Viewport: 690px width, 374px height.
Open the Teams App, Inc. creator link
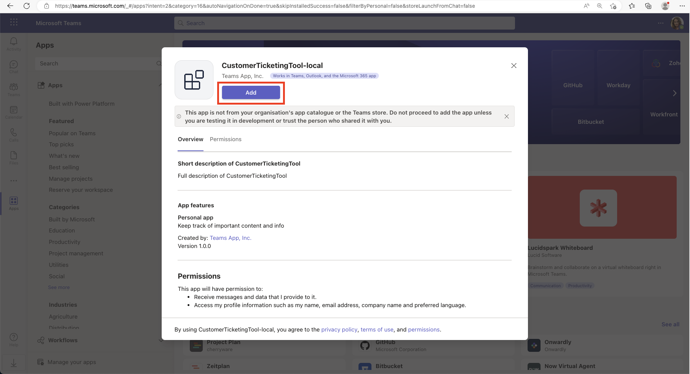(230, 238)
